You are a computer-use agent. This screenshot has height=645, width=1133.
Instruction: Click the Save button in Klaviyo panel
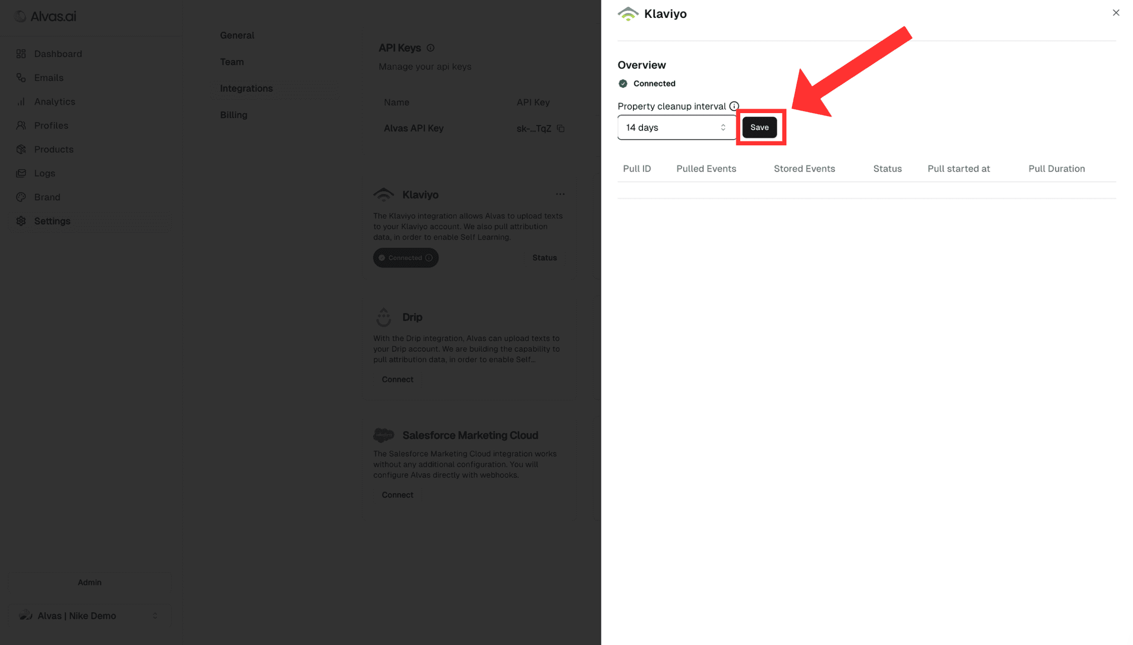coord(759,128)
